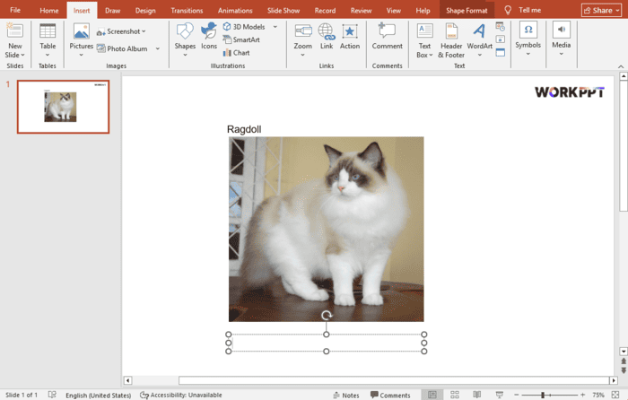This screenshot has height=400, width=628.
Task: Click the rotate handle of the text box
Action: 327,316
